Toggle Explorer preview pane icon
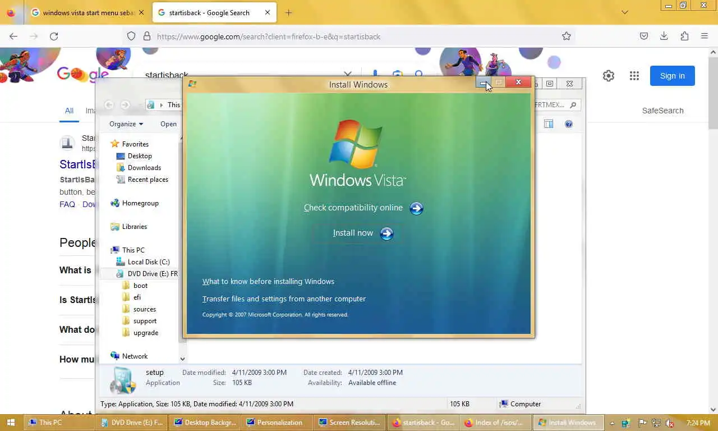The width and height of the screenshot is (718, 431). (549, 124)
